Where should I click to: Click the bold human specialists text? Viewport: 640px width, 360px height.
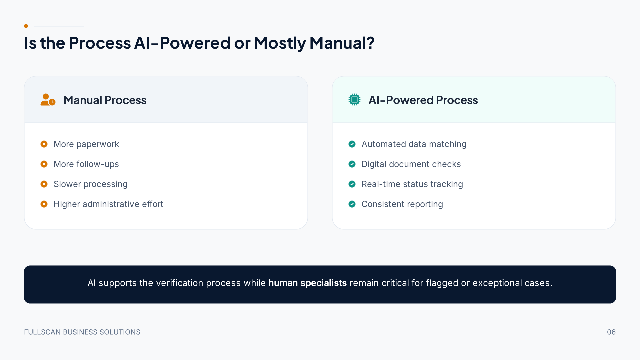click(307, 283)
